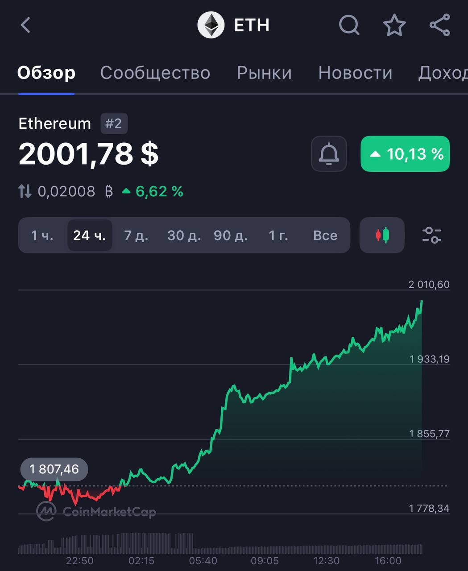Swap ETH/BTC price conversion arrows
This screenshot has width=468, height=571.
click(x=25, y=192)
